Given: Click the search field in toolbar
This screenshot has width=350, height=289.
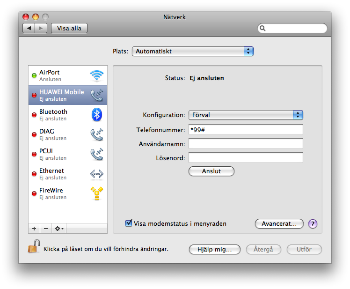Looking at the screenshot, I should tap(292, 29).
